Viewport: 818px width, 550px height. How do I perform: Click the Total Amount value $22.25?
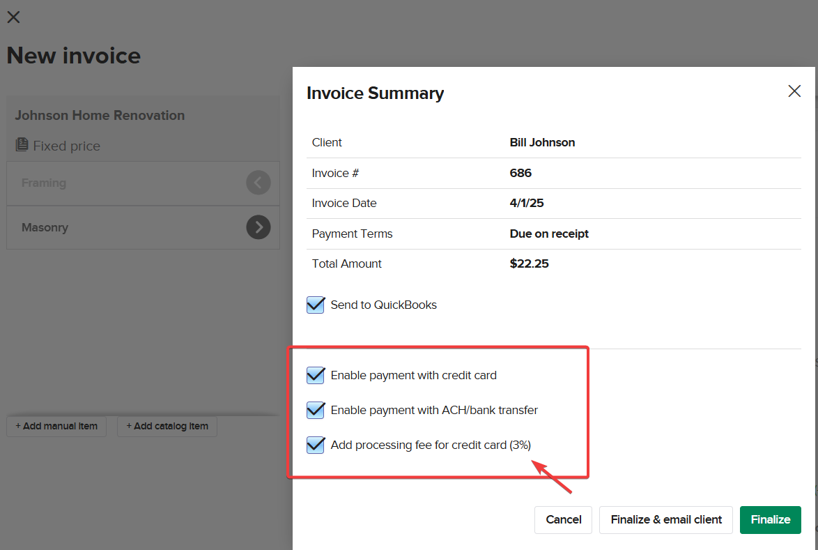(x=528, y=263)
